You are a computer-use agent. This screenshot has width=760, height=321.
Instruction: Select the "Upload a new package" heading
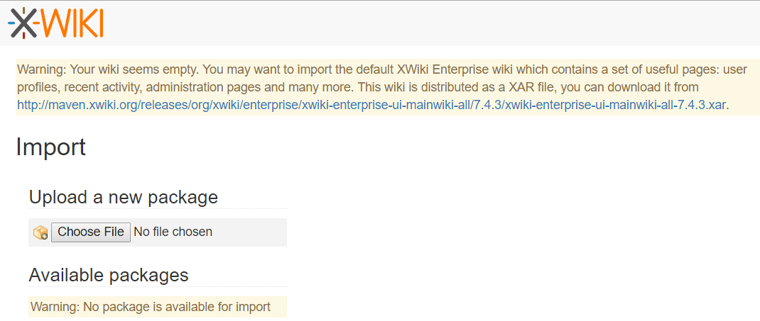tap(123, 197)
